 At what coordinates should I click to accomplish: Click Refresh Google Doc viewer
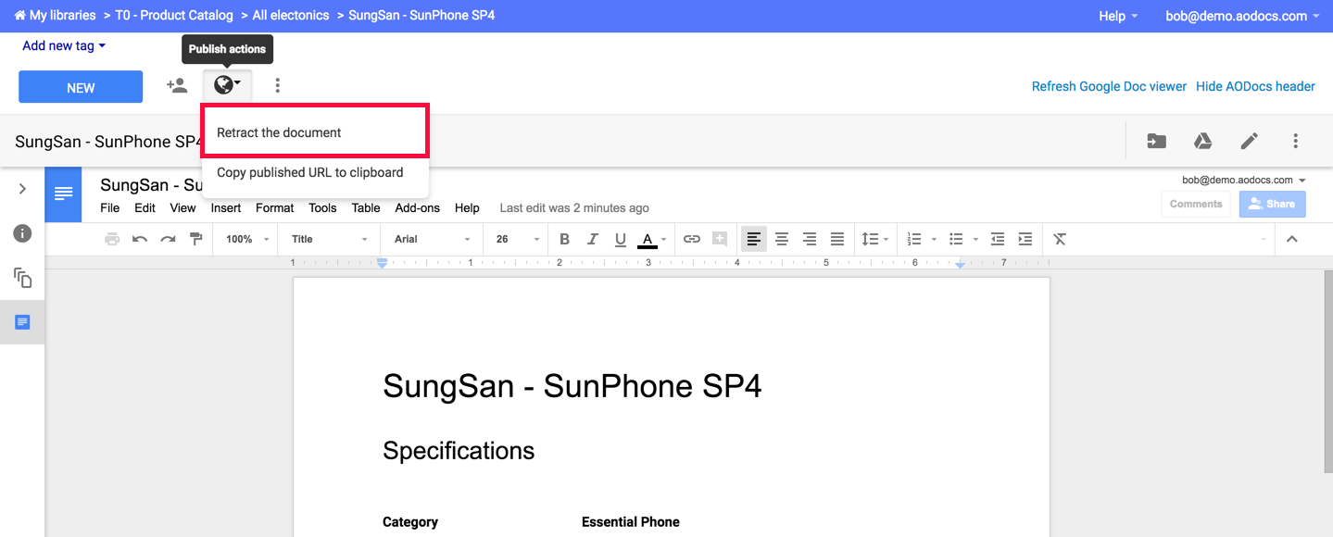point(1109,86)
